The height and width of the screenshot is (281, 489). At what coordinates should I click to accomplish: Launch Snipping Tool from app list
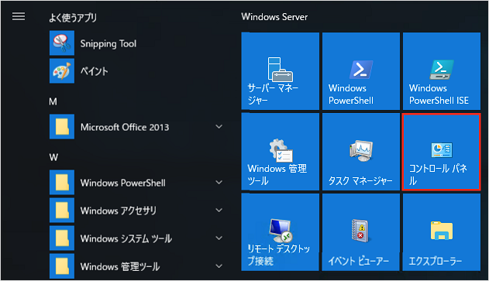pos(137,43)
